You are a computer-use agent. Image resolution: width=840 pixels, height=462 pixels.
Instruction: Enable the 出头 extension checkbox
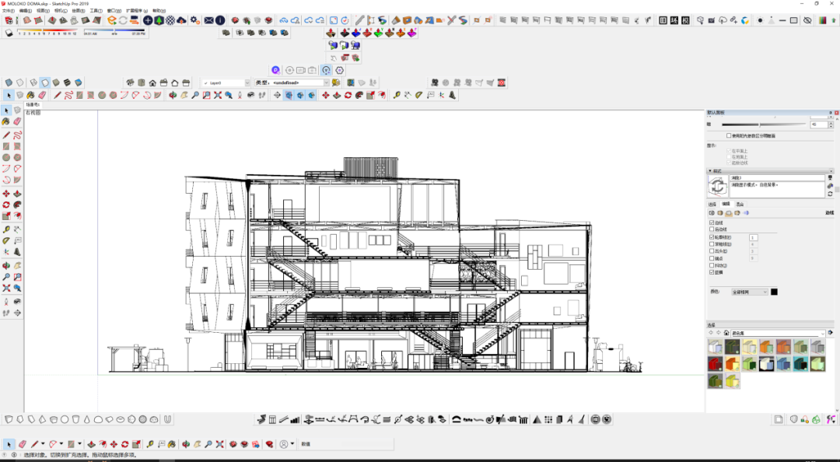click(712, 250)
